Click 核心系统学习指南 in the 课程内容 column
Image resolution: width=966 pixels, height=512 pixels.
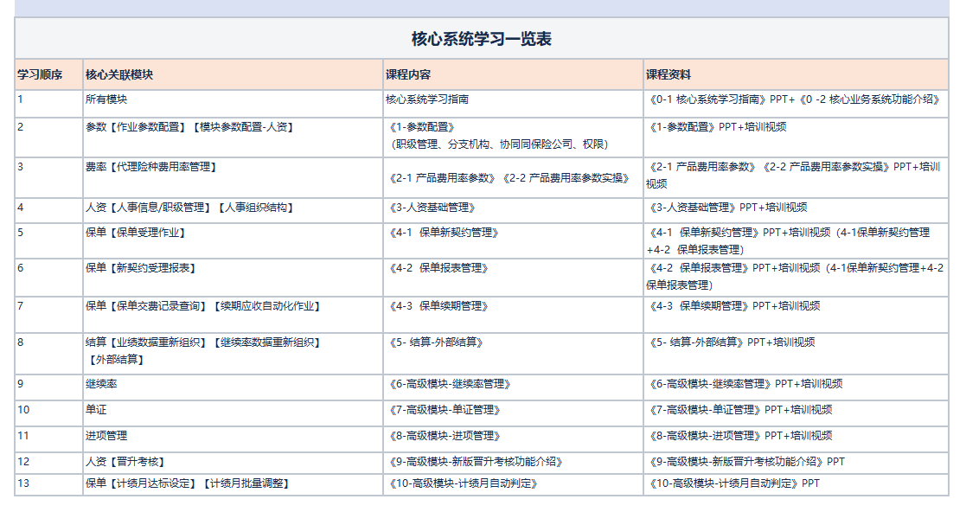pos(427,99)
